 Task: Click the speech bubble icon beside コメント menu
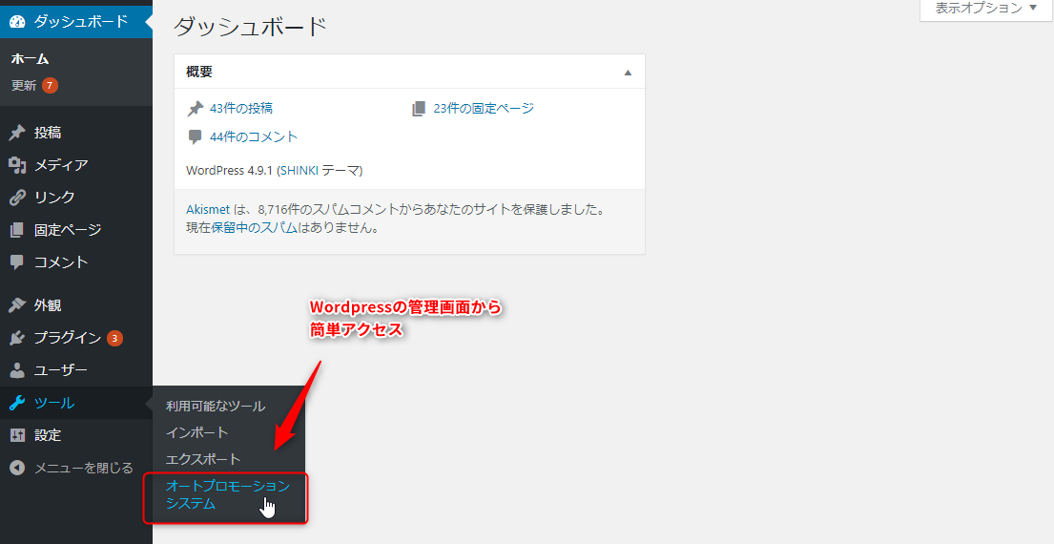[17, 262]
